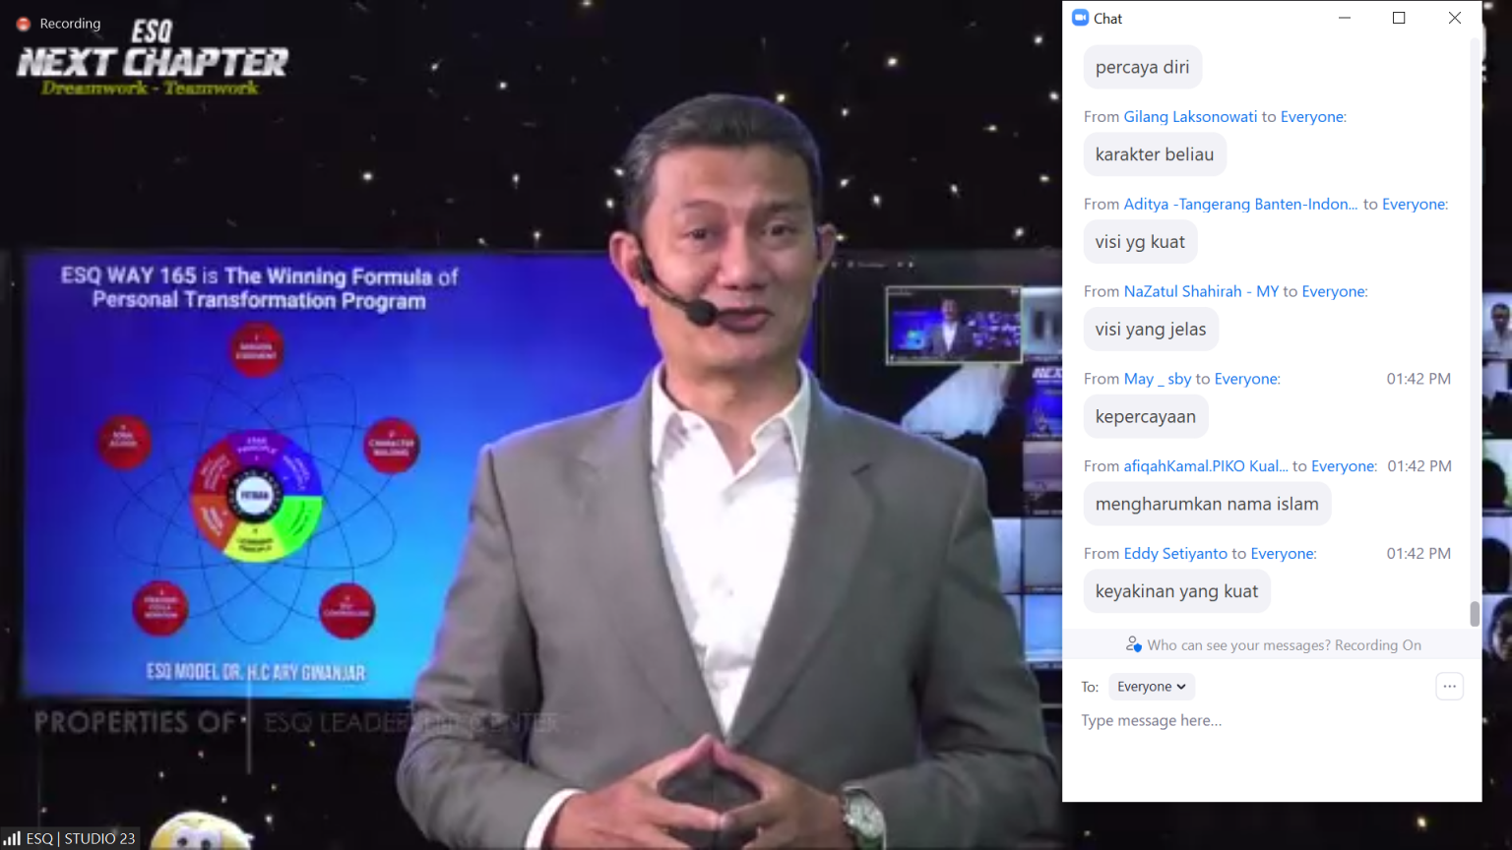This screenshot has height=850, width=1512.
Task: Select sender NaZatul Shahirah - MY
Action: (x=1201, y=292)
